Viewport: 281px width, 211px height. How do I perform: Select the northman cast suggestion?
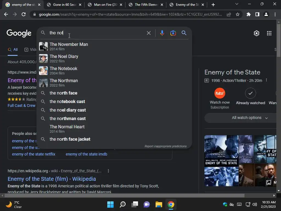114,119
